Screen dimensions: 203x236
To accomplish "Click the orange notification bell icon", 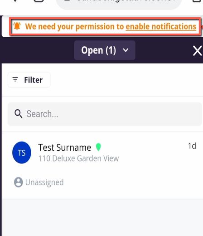I will pos(17,26).
